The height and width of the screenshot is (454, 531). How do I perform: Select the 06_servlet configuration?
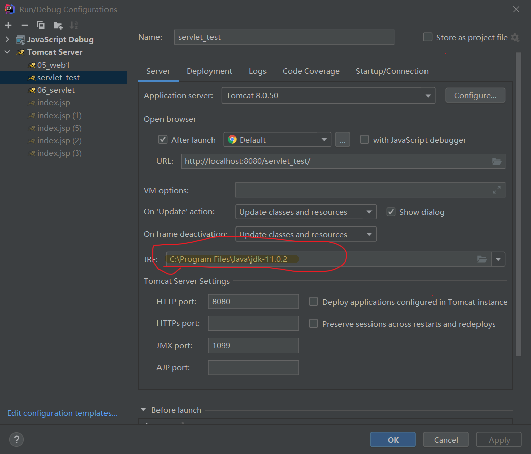[63, 90]
